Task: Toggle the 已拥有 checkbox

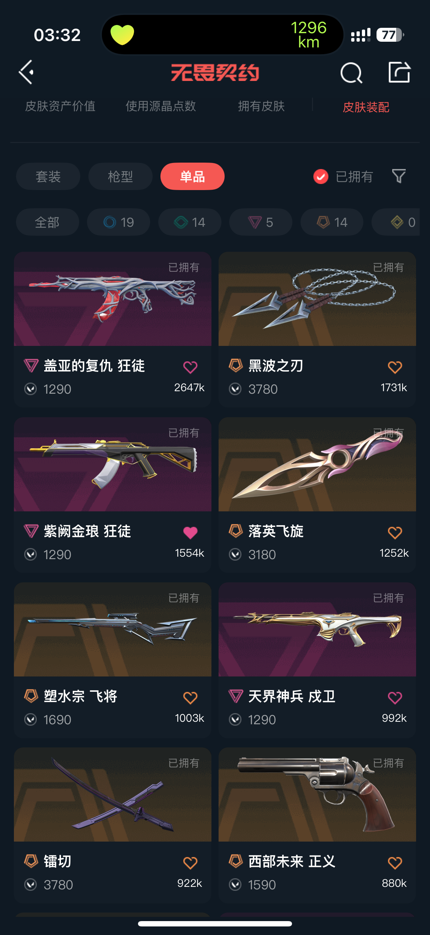Action: (x=321, y=177)
